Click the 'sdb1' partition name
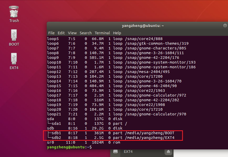This screenshot has width=228, height=157. click(56, 133)
